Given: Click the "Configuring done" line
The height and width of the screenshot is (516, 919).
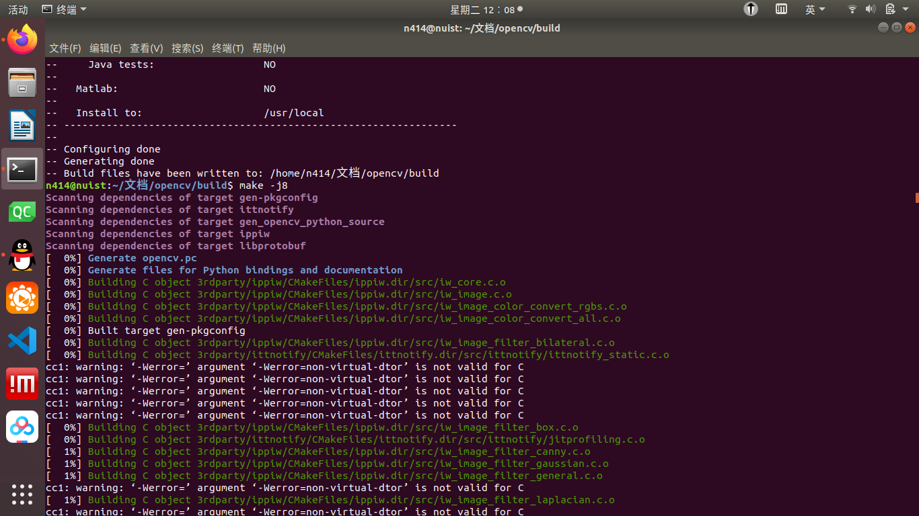Looking at the screenshot, I should coord(103,149).
